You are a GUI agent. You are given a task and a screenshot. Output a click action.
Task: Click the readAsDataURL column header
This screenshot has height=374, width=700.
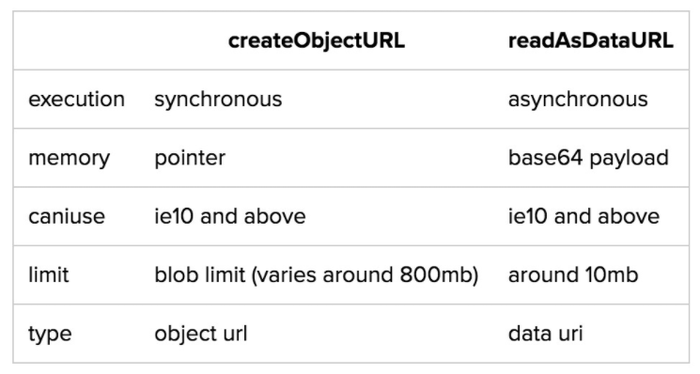[x=591, y=40]
